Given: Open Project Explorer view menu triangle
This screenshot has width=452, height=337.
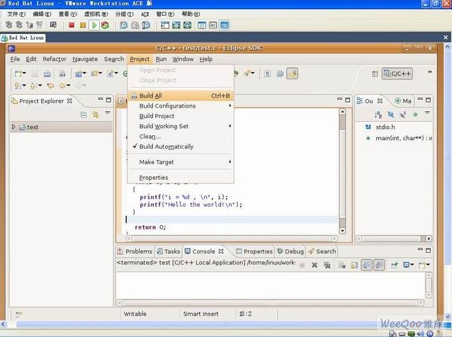Looking at the screenshot, I should pos(108,113).
